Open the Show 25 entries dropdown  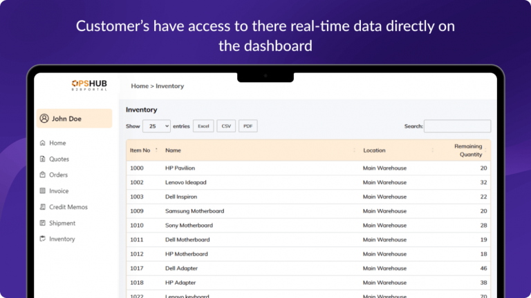(x=156, y=126)
